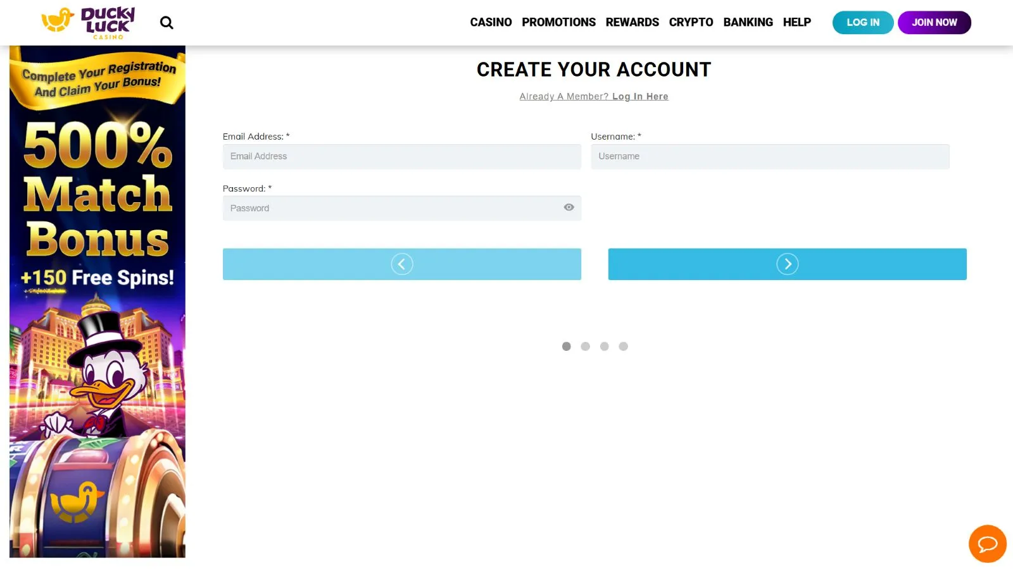Open search with the magnifying glass icon

167,23
